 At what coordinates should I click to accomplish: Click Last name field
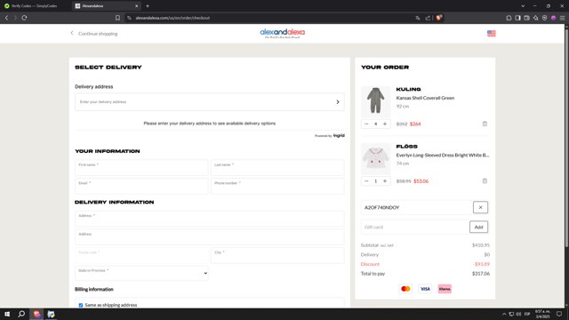pos(277,167)
